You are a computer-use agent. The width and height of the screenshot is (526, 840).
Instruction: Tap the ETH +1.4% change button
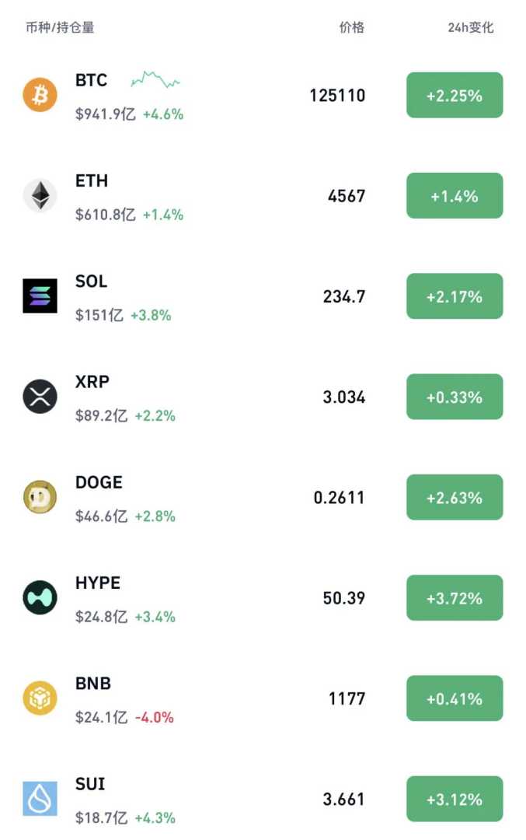(455, 196)
